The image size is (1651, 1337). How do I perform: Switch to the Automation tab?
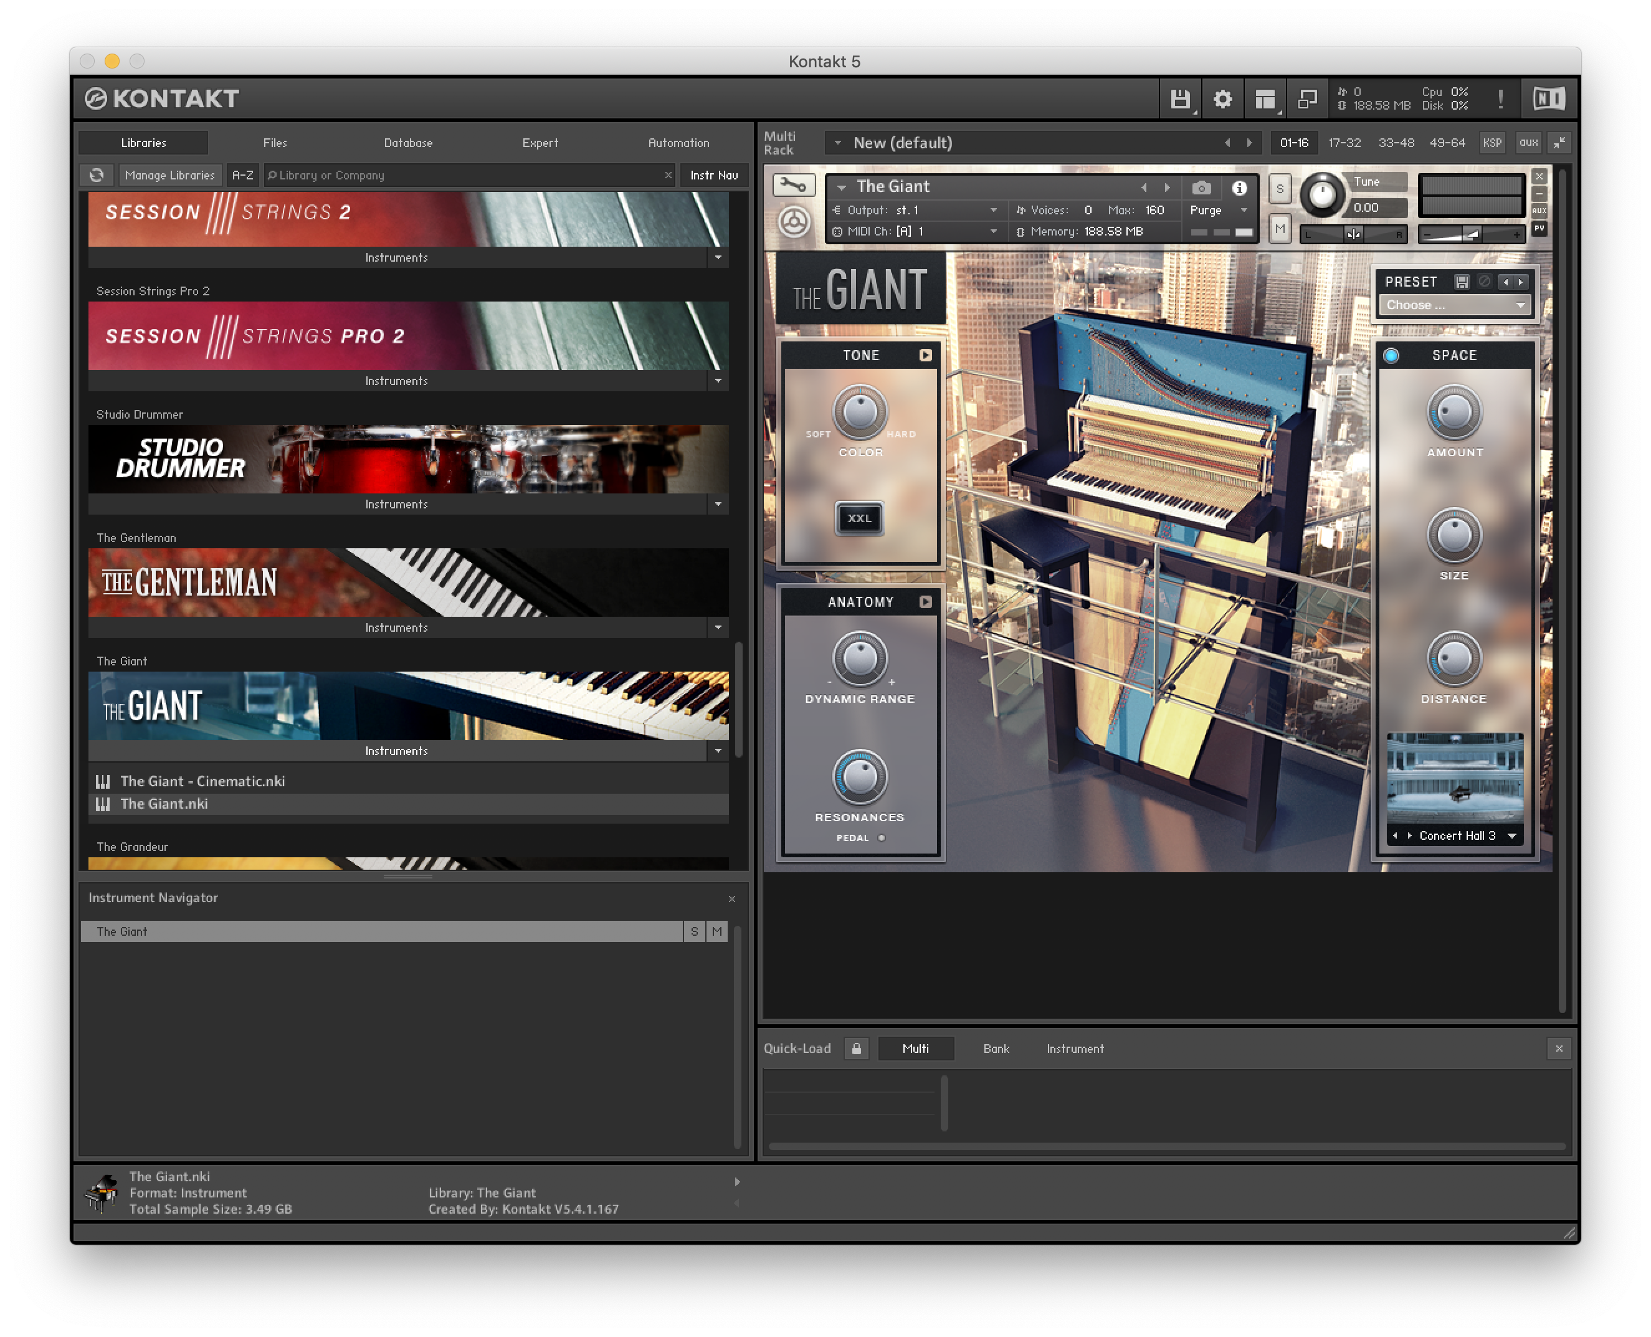click(678, 143)
